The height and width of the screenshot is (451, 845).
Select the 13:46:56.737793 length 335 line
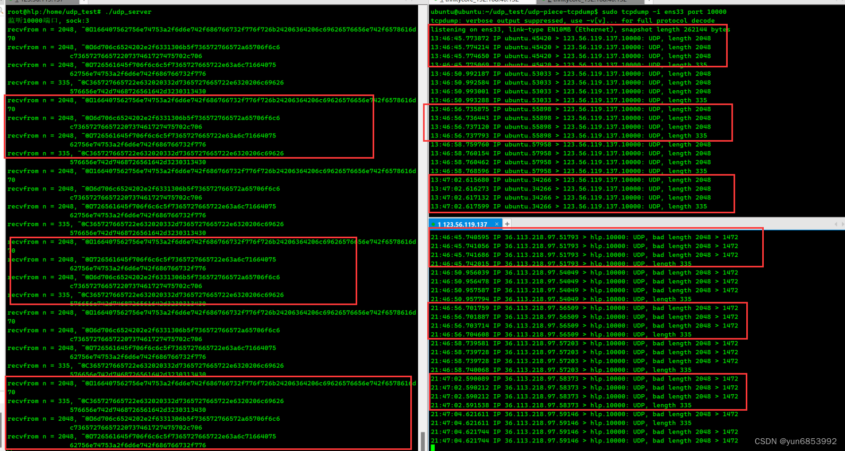[x=568, y=136]
